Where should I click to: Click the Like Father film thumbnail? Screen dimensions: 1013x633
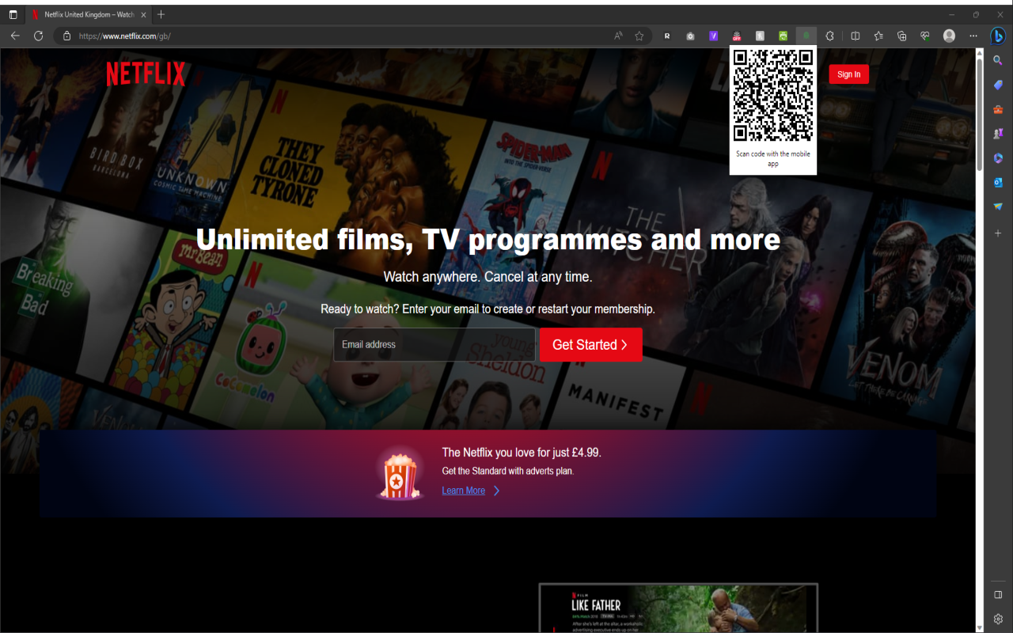coord(678,608)
